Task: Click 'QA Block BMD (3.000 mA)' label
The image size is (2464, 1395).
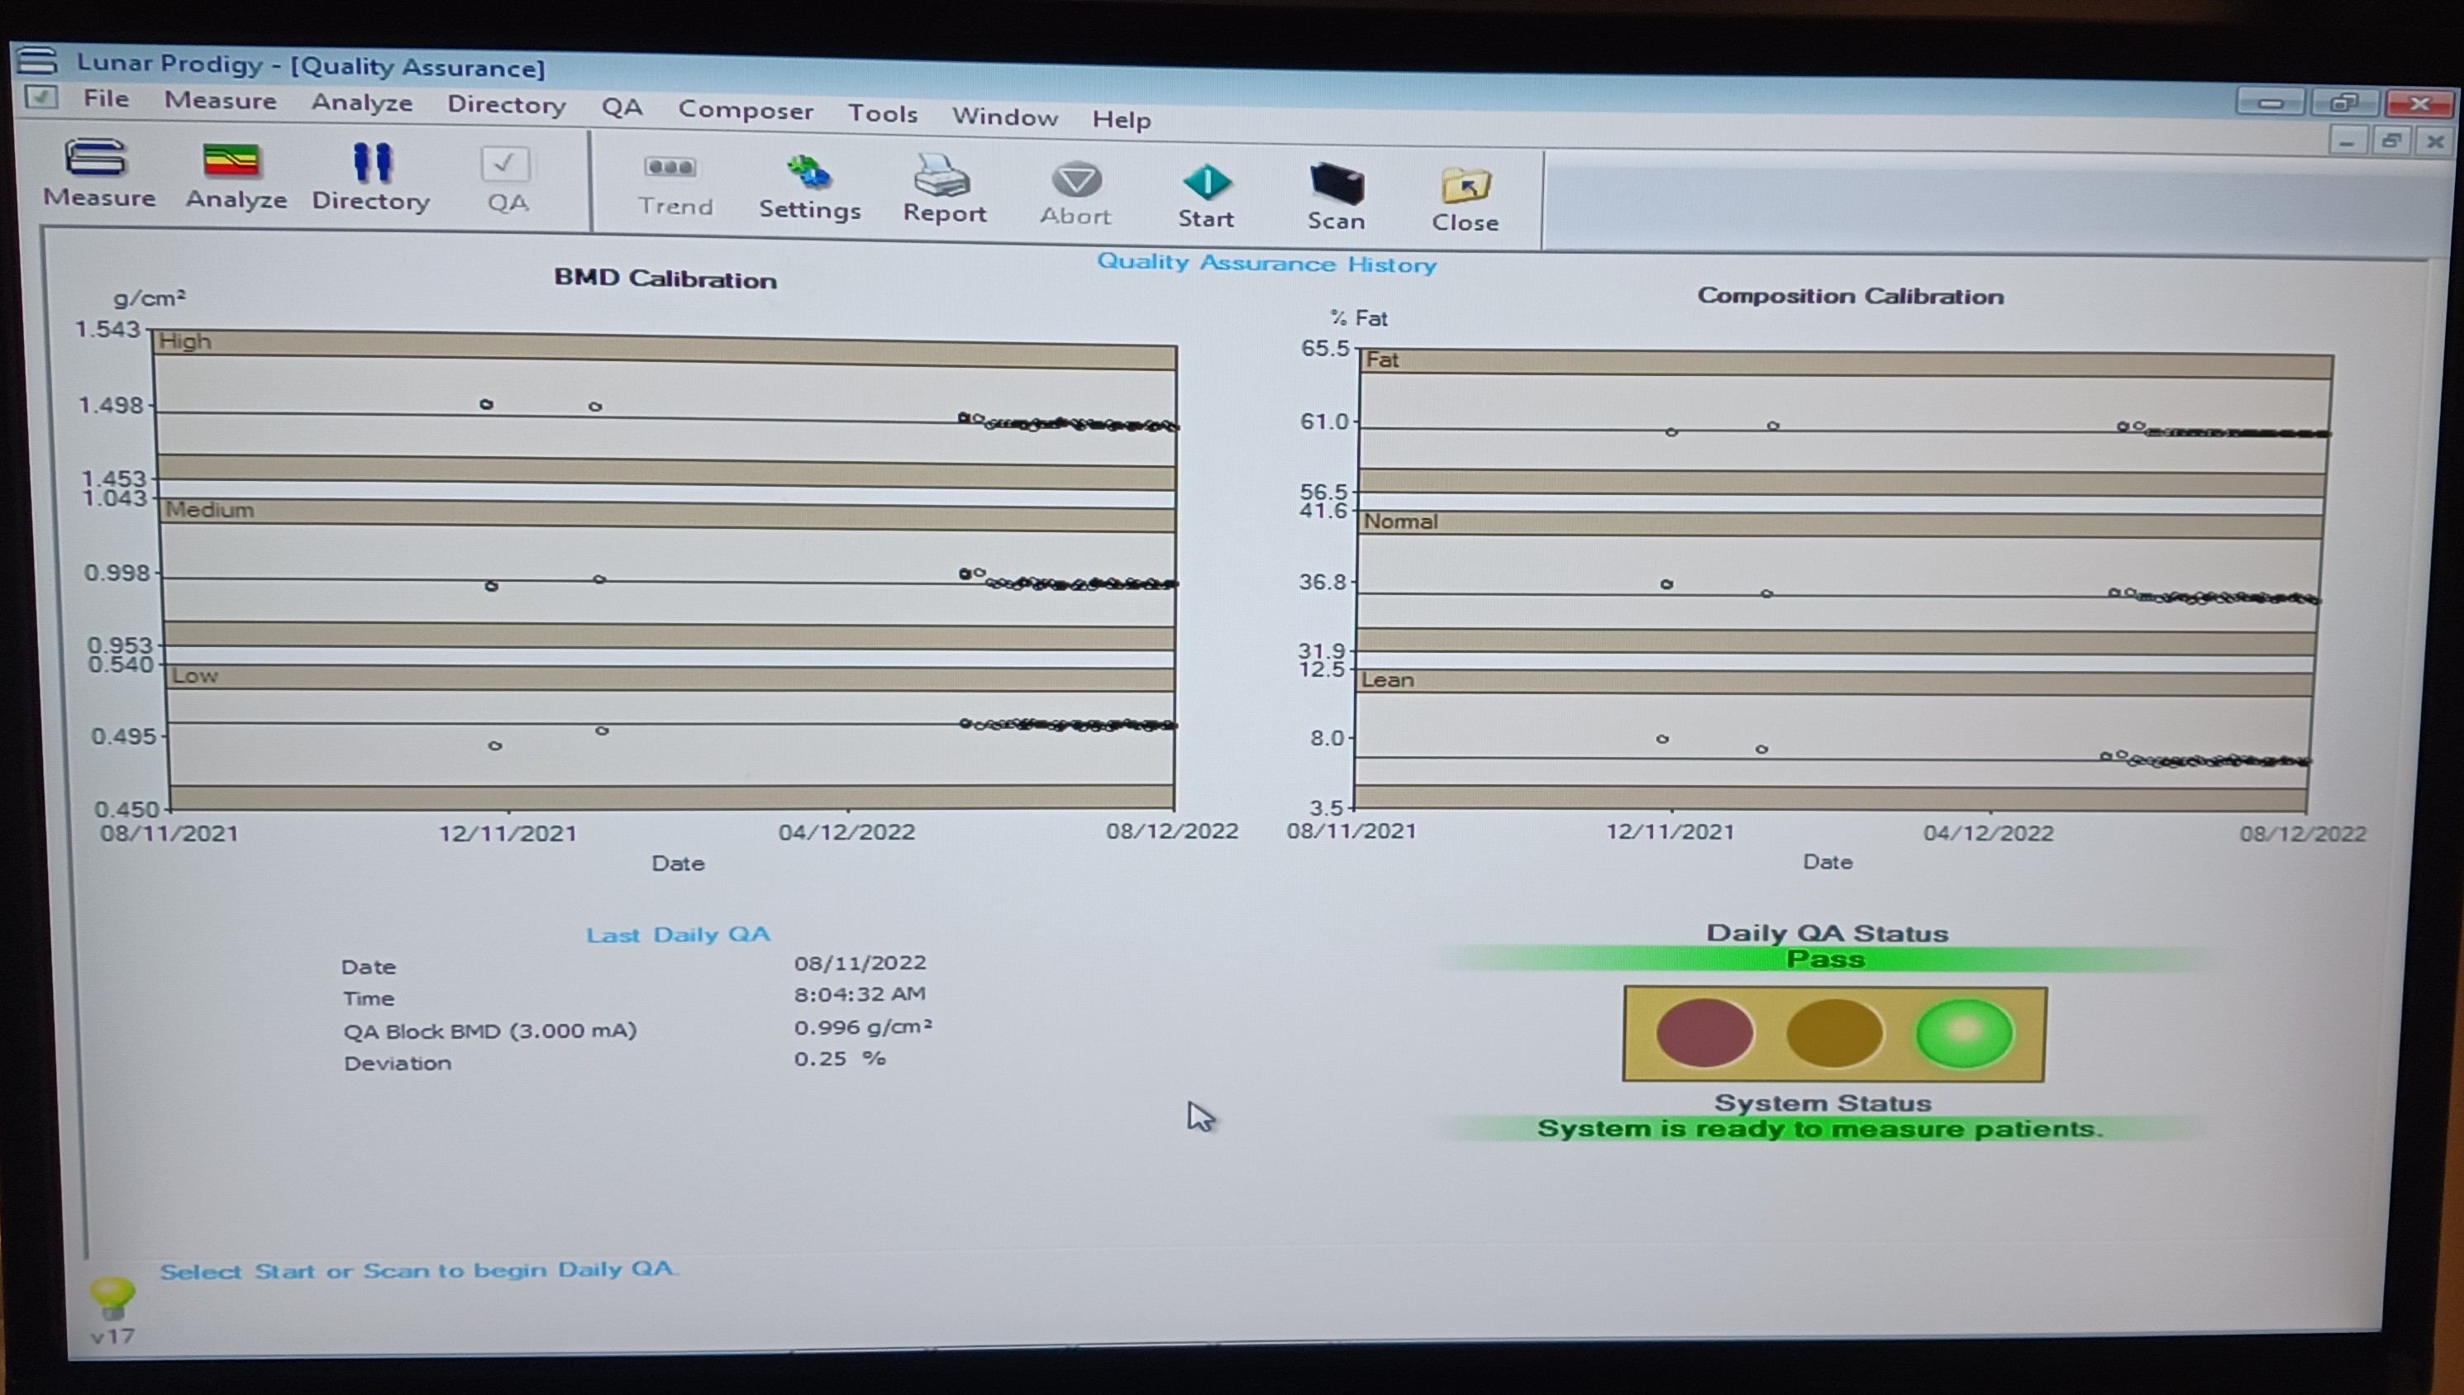Action: [x=489, y=1032]
